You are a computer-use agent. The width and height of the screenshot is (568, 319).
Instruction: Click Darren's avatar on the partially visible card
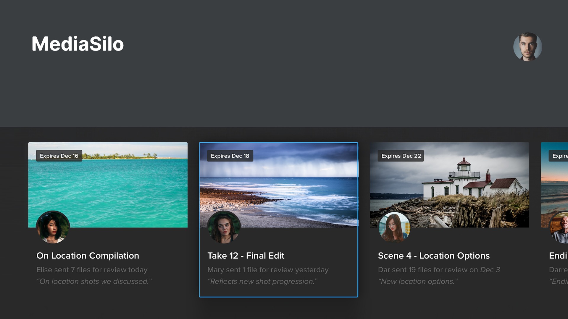(x=559, y=227)
